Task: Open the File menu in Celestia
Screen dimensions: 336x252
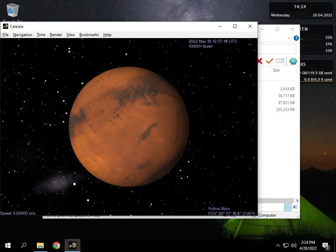Action: pos(6,35)
